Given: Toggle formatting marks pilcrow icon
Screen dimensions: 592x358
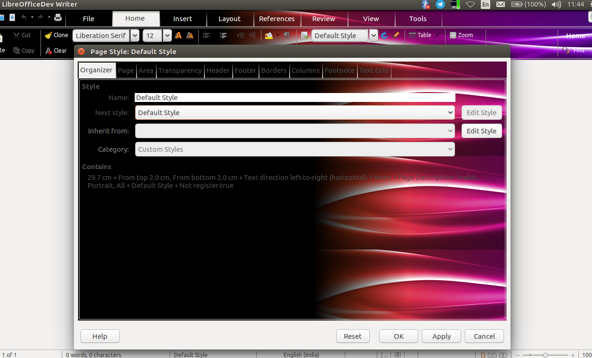Looking at the screenshot, I should coord(286,35).
